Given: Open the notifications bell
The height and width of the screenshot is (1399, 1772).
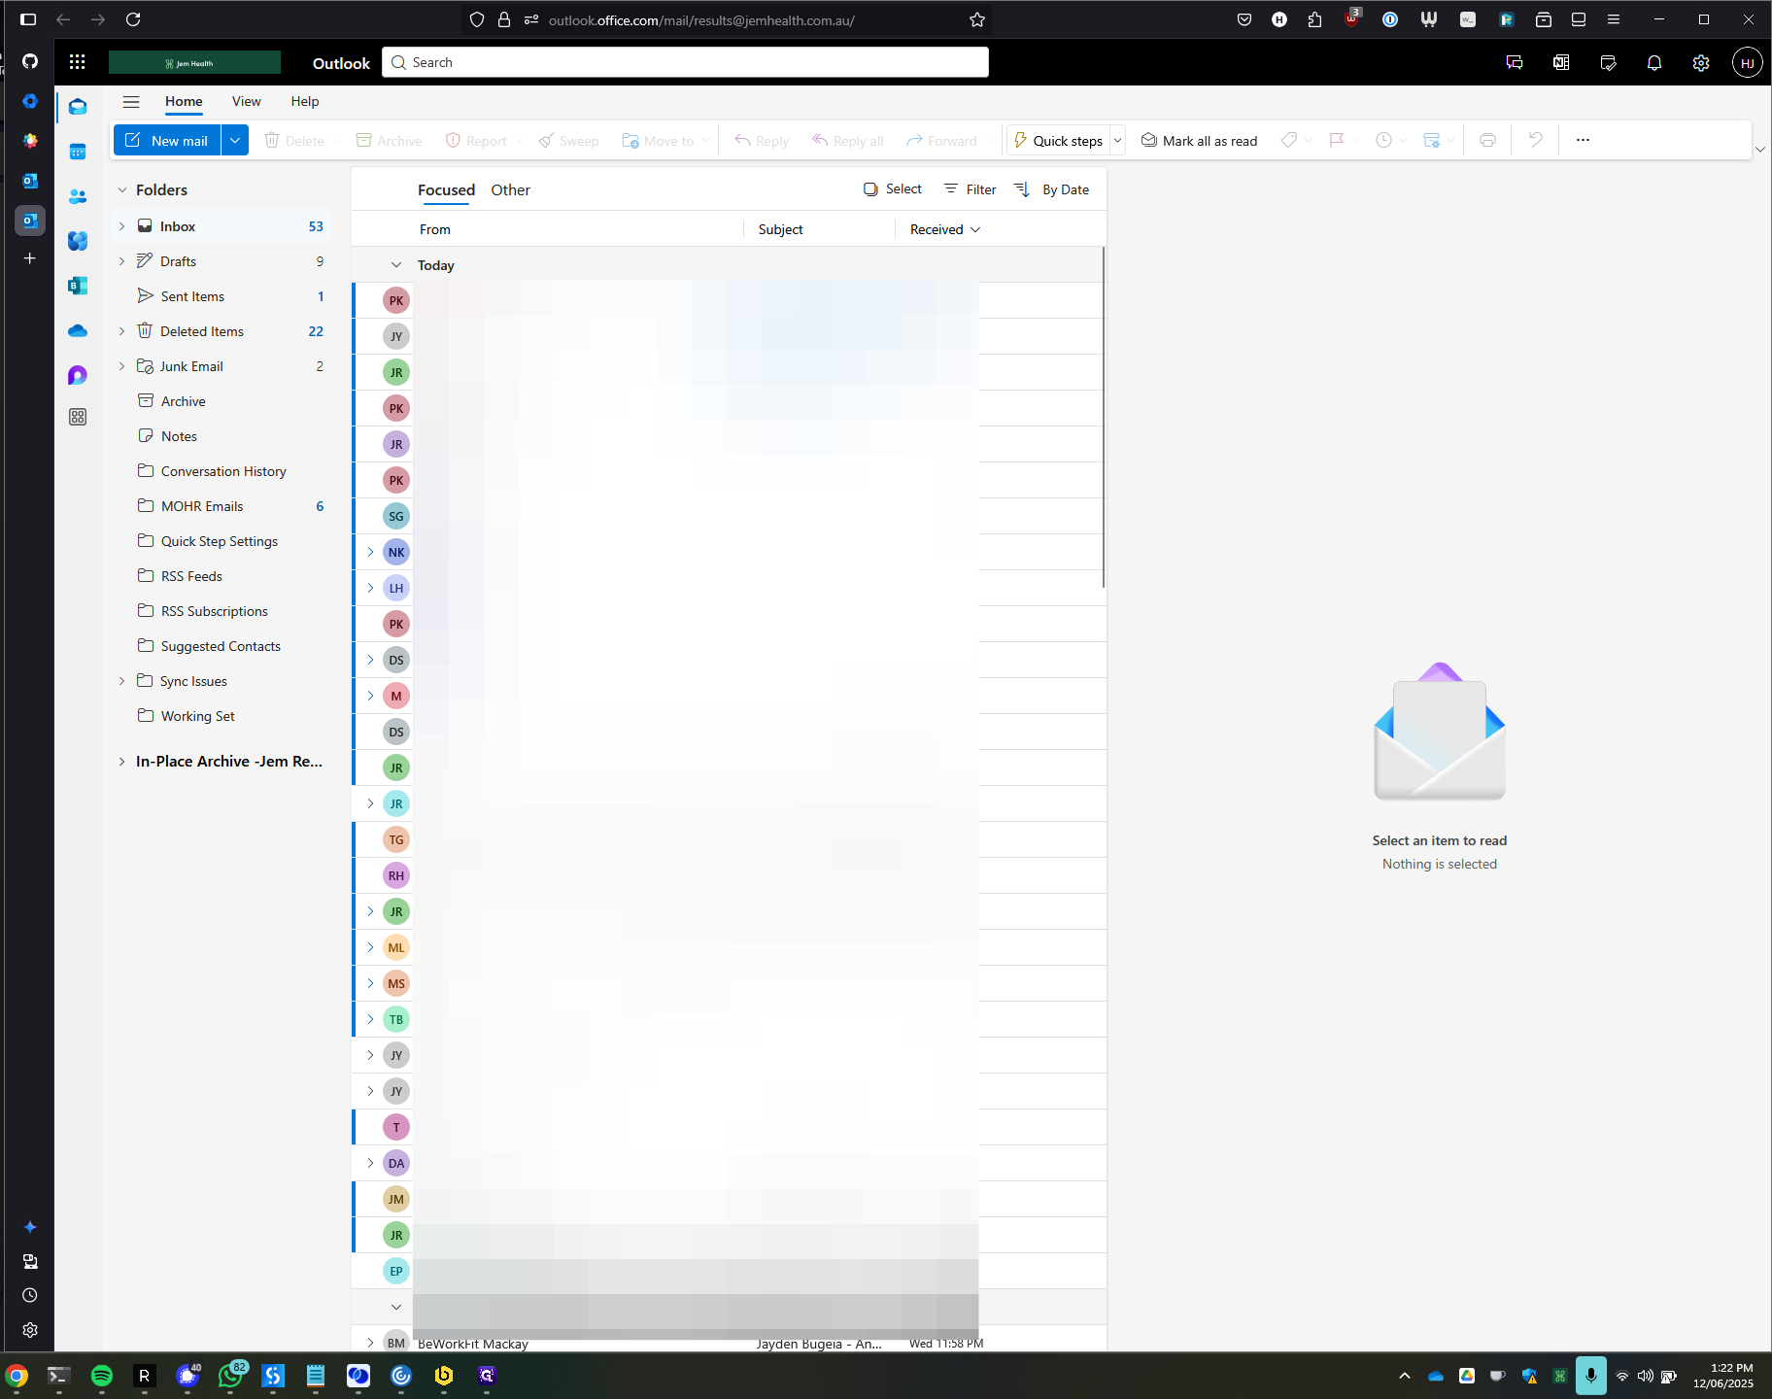Looking at the screenshot, I should (1654, 62).
